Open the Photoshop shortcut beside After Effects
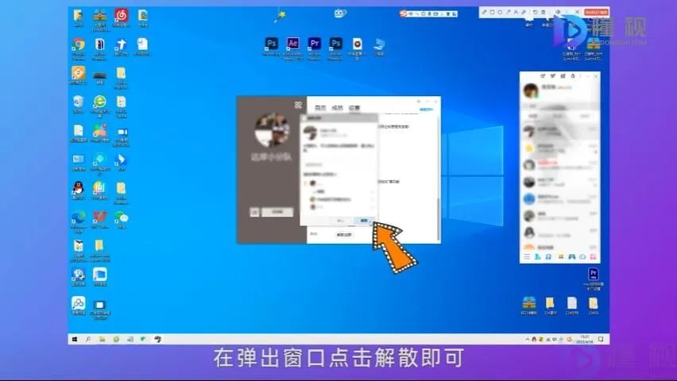 271,44
